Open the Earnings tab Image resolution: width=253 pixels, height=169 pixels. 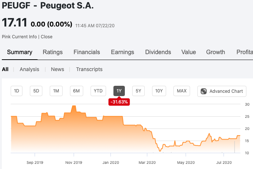point(122,52)
